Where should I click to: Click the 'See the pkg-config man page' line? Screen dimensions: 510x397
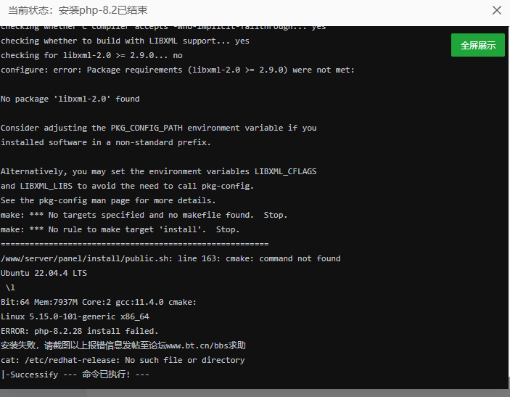[108, 200]
